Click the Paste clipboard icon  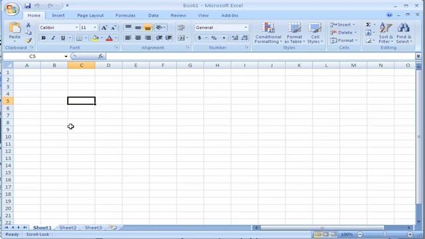tap(15, 28)
